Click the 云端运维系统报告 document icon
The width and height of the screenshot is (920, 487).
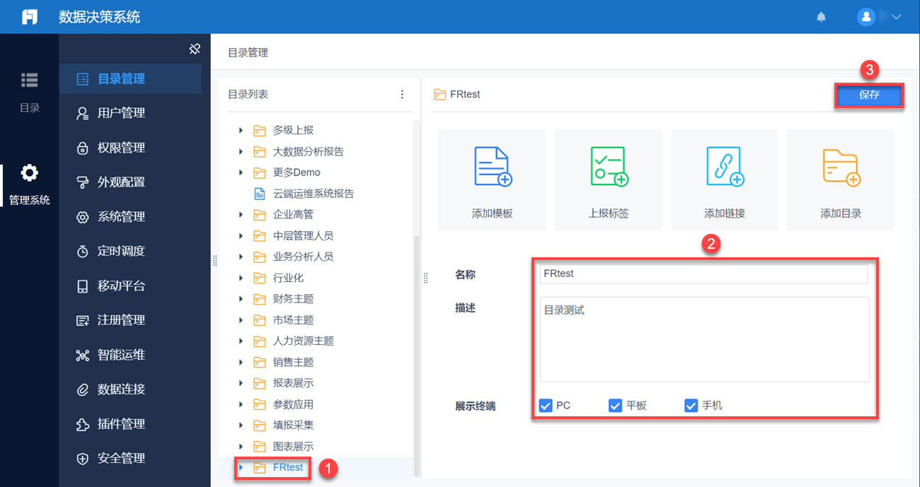[x=259, y=193]
